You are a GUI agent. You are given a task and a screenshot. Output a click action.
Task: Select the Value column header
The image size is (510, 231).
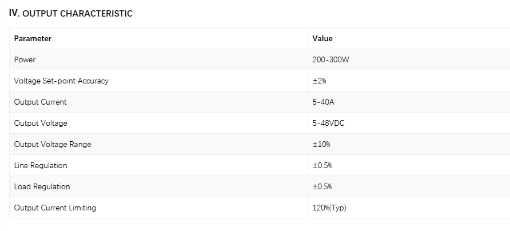coord(322,38)
